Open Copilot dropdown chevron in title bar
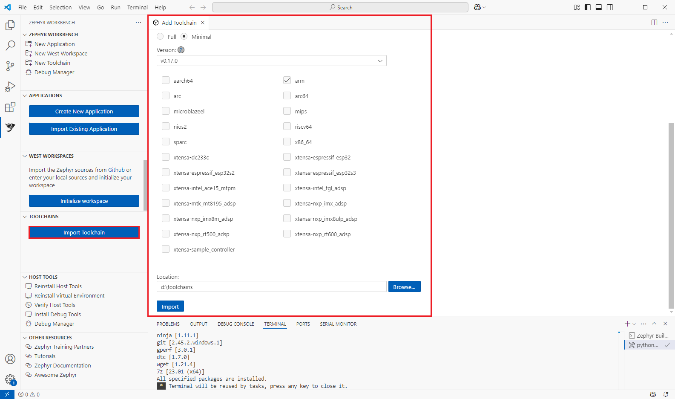675x399 pixels. pyautogui.click(x=484, y=7)
